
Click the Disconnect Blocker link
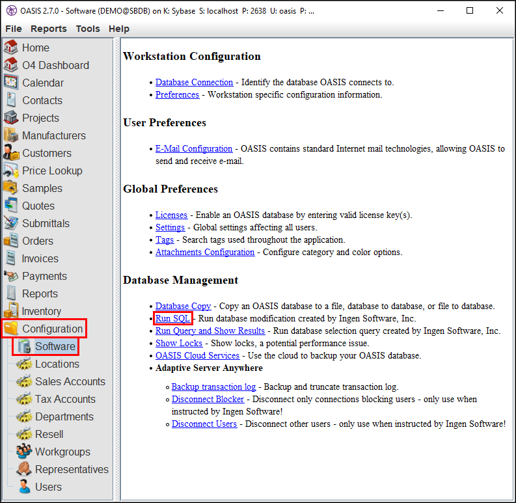coord(208,399)
